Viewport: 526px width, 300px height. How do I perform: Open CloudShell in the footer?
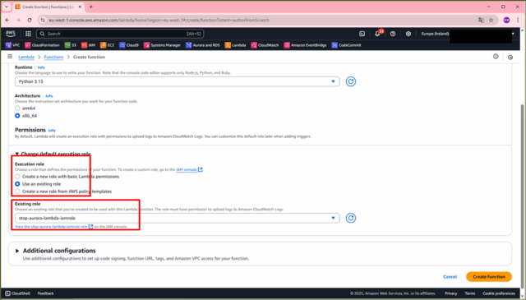pyautogui.click(x=17, y=293)
